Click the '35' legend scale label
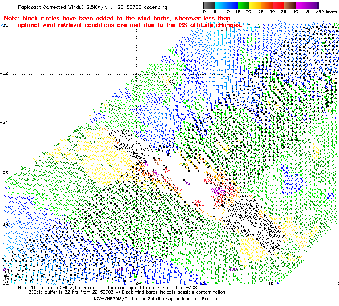 click(284, 12)
